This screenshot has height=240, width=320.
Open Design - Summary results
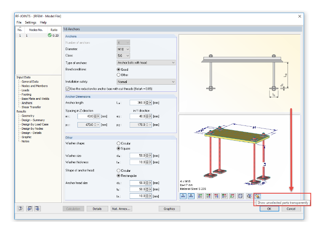pyautogui.click(x=33, y=120)
